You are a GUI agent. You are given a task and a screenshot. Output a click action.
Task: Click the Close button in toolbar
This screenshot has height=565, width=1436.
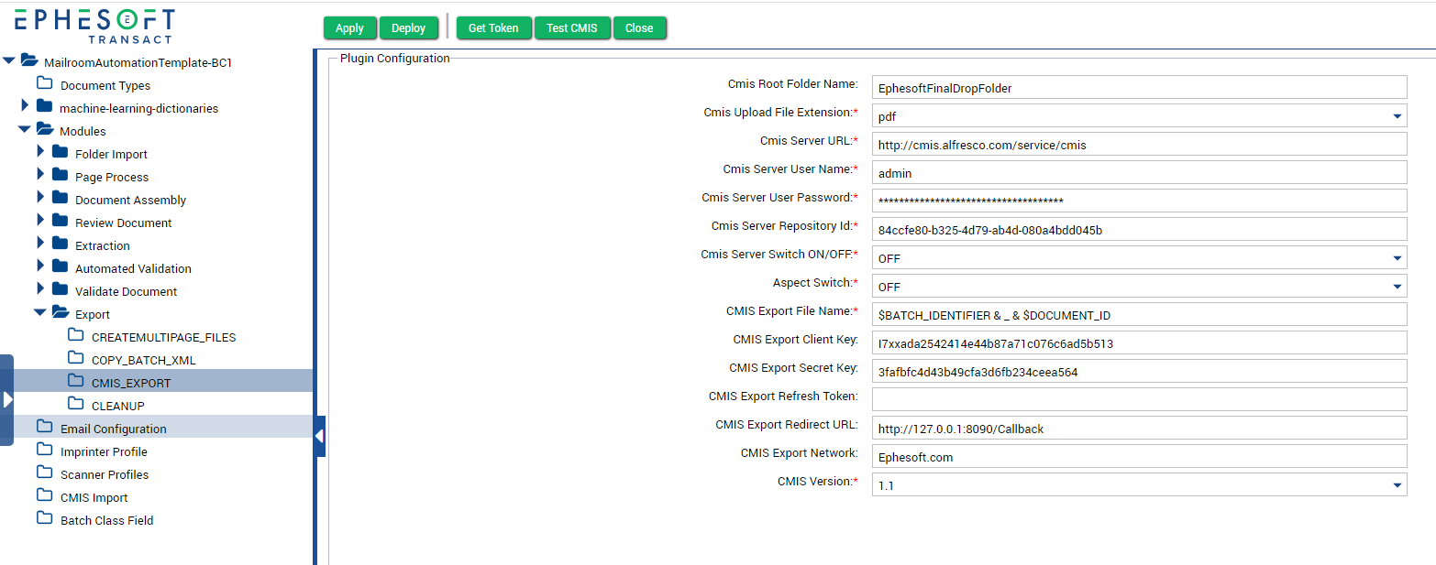[639, 28]
